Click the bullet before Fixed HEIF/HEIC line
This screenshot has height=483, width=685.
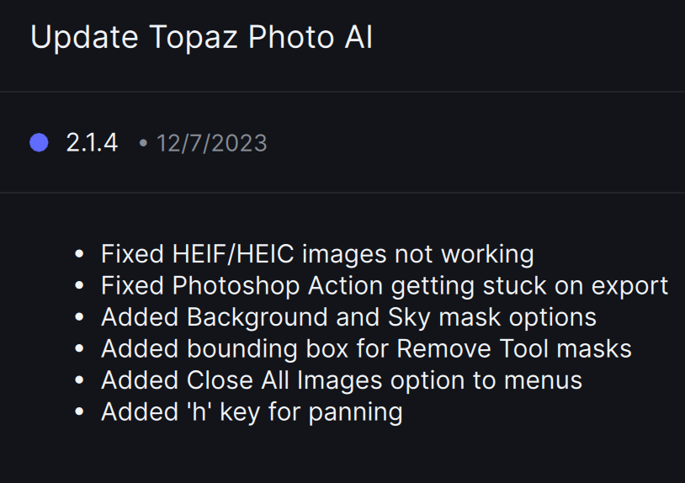tap(79, 253)
